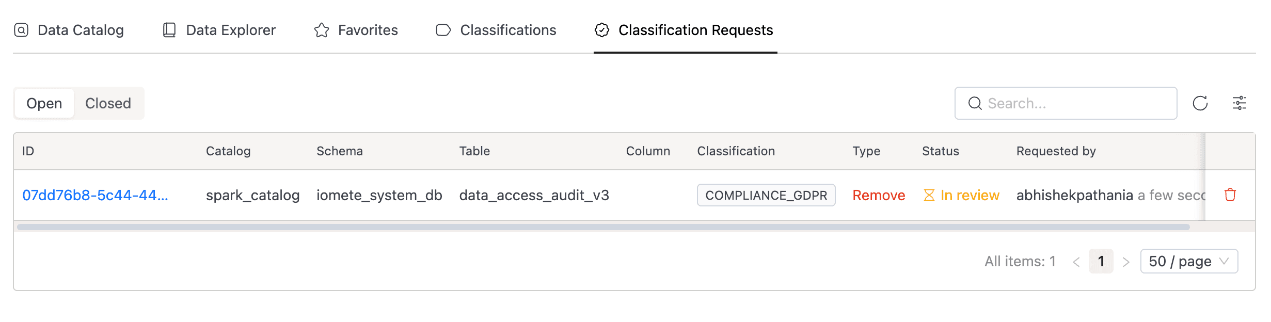Click the Data Explorer book icon
The height and width of the screenshot is (322, 1271).
click(169, 30)
